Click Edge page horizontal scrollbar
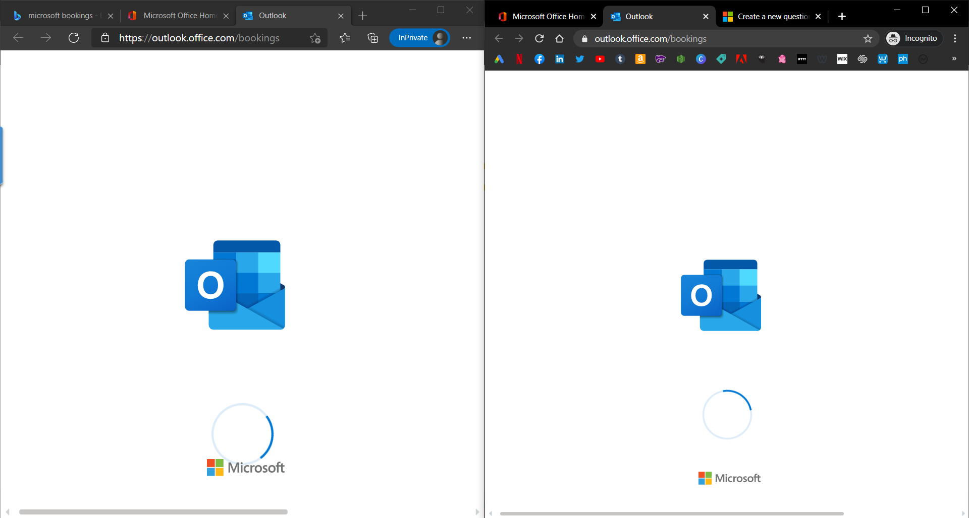This screenshot has width=969, height=518. click(153, 512)
